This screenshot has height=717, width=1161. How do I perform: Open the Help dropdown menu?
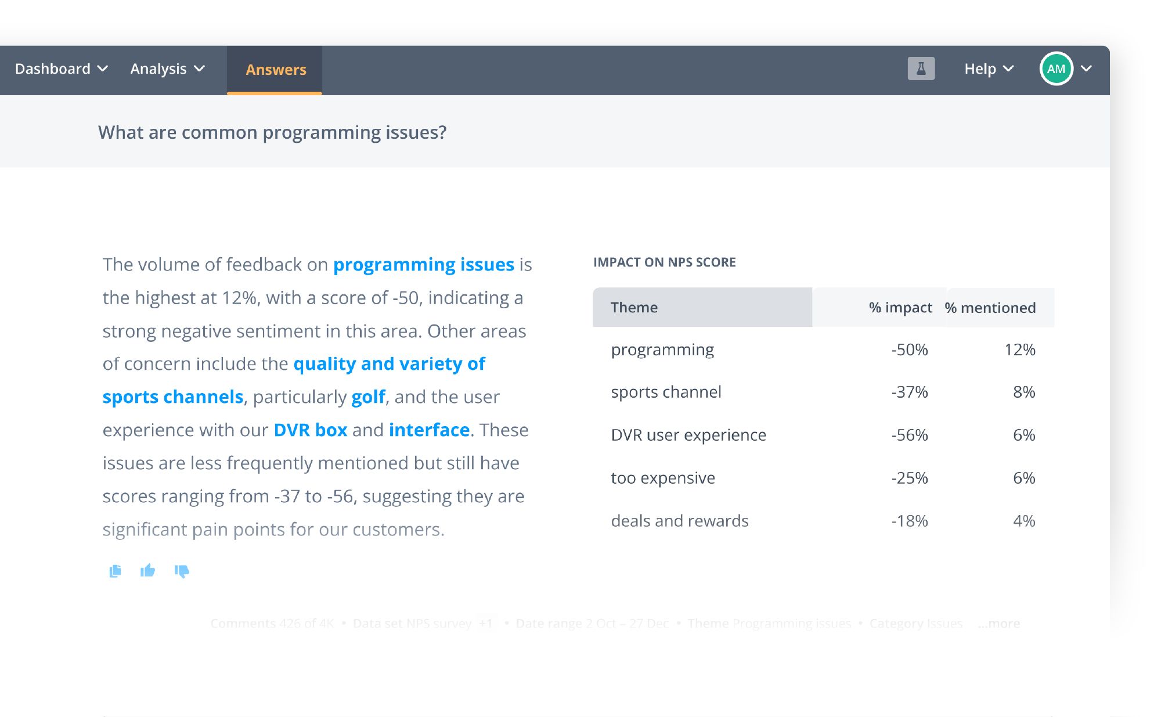989,70
